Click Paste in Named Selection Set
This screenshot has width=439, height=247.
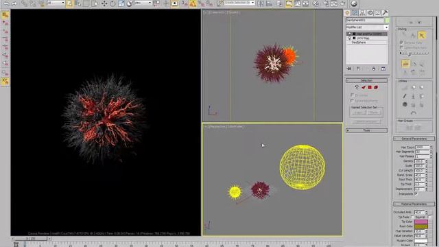coord(374,113)
